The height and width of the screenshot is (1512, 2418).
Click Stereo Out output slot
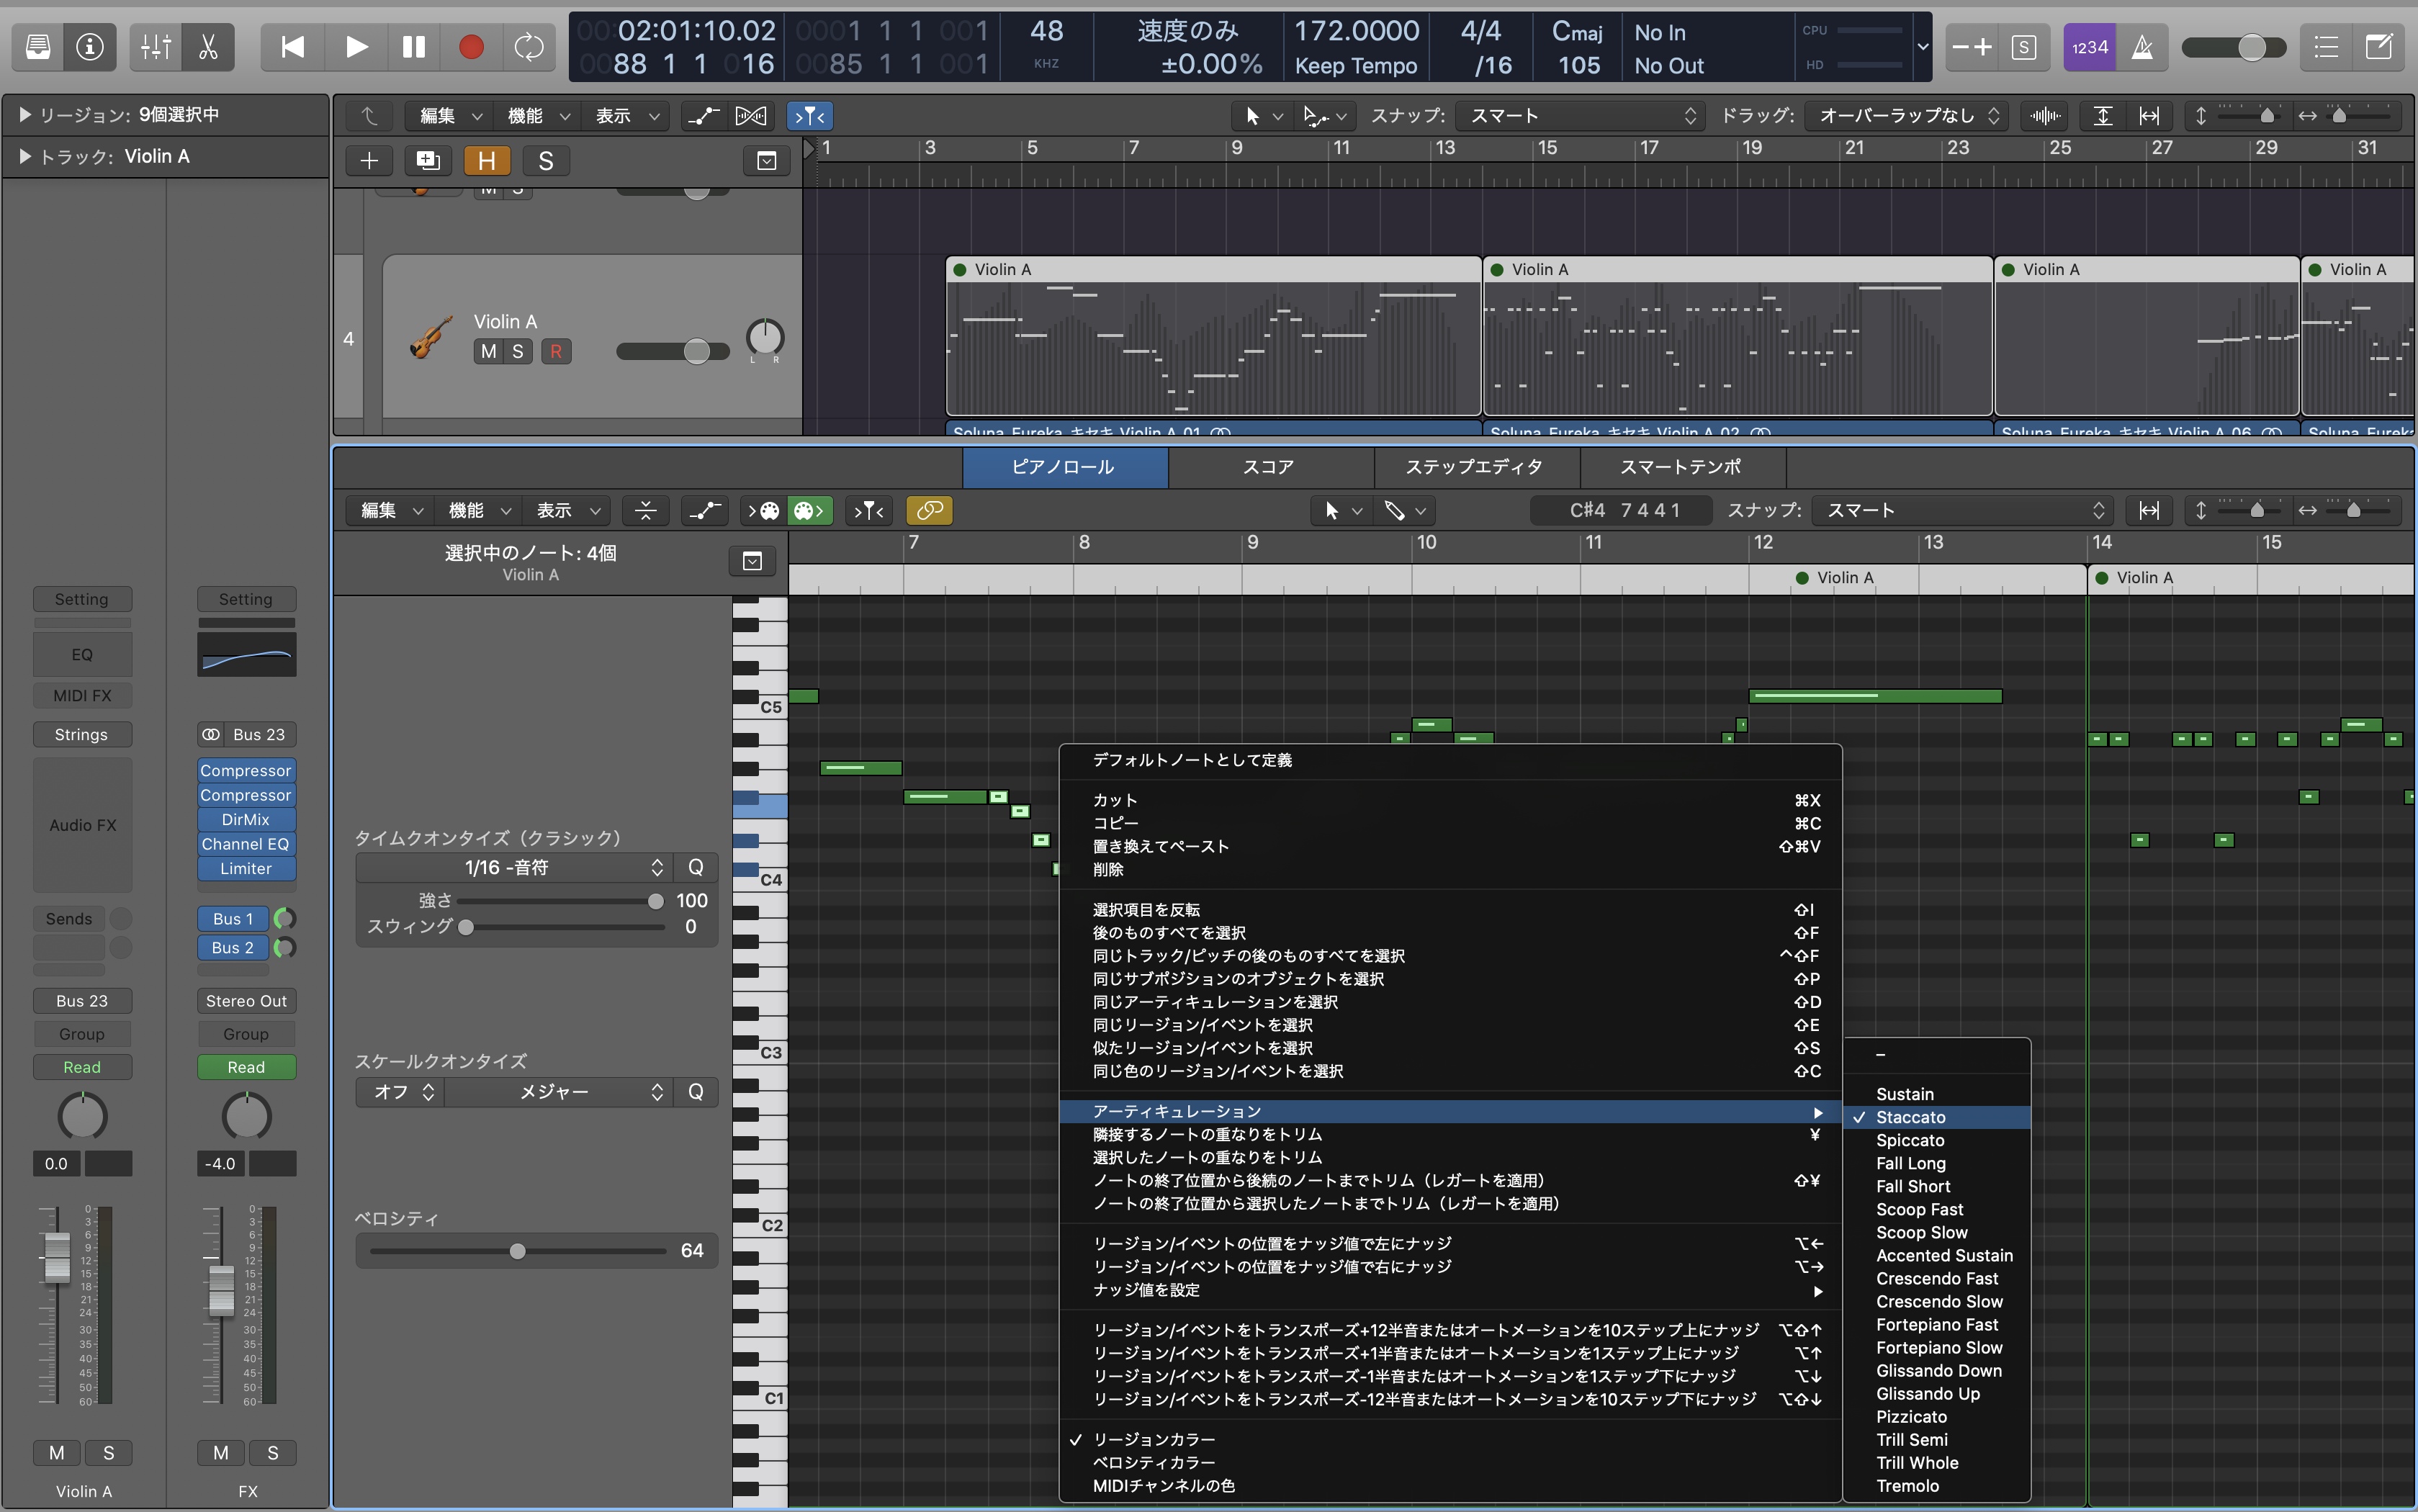coord(246,1001)
